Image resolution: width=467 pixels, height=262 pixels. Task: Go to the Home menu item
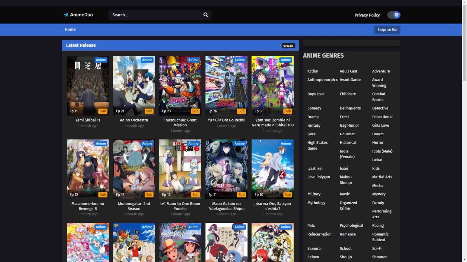point(70,29)
